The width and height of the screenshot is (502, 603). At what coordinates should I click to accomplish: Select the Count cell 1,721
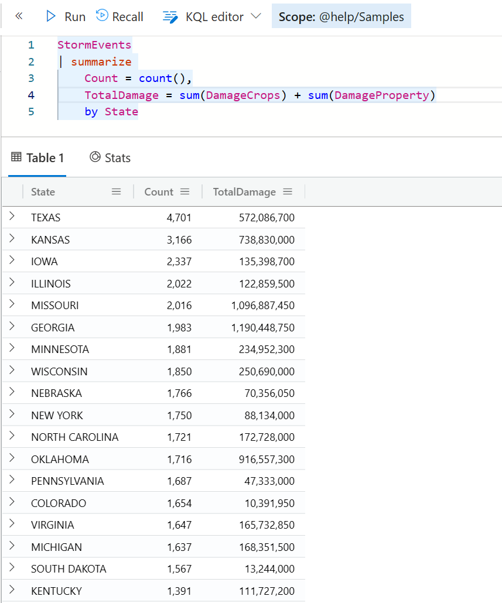(179, 437)
